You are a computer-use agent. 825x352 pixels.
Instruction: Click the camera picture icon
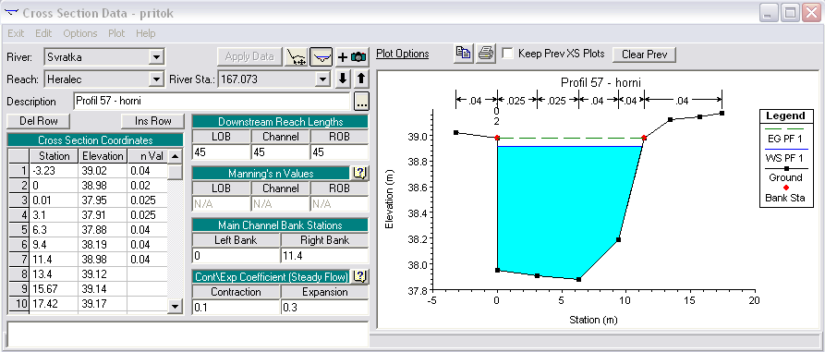pyautogui.click(x=358, y=57)
